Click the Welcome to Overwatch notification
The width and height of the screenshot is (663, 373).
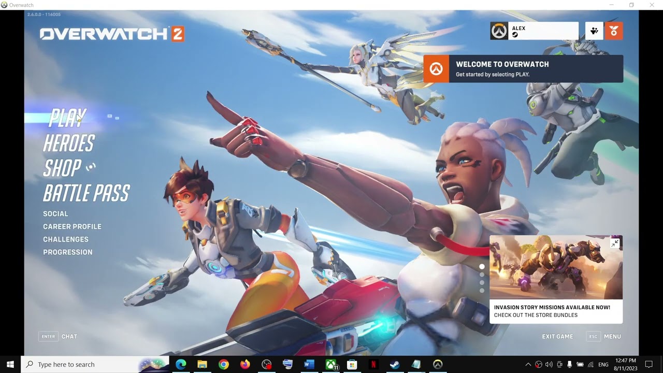point(523,69)
